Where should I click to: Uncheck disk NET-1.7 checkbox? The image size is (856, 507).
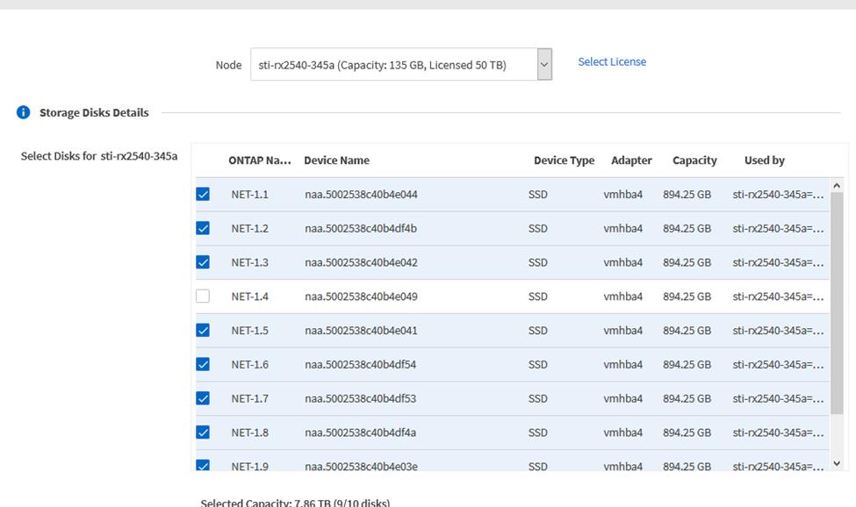click(203, 398)
